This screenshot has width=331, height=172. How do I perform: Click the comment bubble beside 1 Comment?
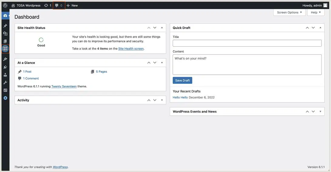click(20, 78)
